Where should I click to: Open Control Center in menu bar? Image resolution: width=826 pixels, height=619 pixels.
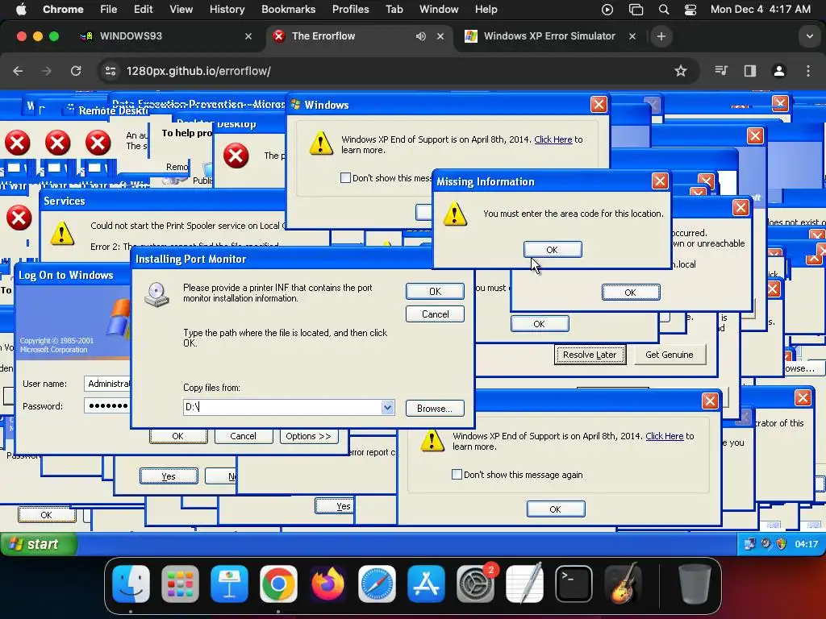[690, 10]
